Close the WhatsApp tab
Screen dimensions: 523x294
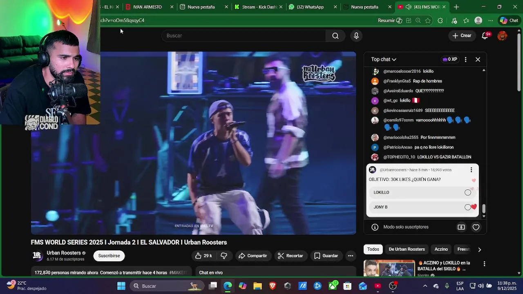point(335,7)
